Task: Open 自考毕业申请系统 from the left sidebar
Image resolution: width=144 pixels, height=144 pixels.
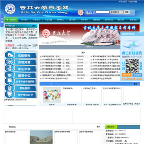Action: (20, 82)
